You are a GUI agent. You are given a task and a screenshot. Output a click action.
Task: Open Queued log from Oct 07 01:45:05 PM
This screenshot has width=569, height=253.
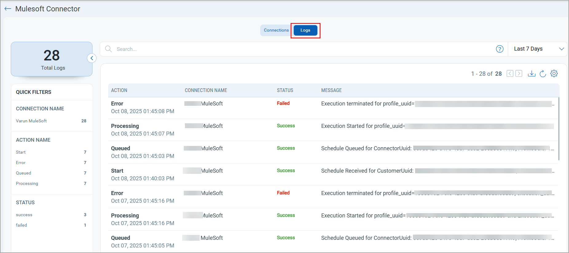[333, 242]
